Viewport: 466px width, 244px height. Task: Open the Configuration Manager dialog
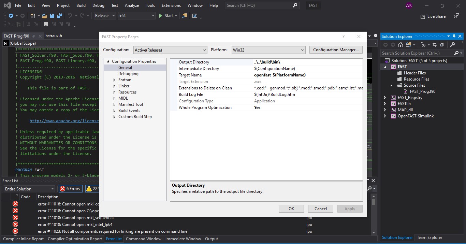tap(336, 49)
